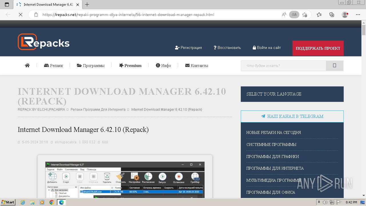
Task: Click the volume speaker tray icon
Action: pyautogui.click(x=325, y=202)
